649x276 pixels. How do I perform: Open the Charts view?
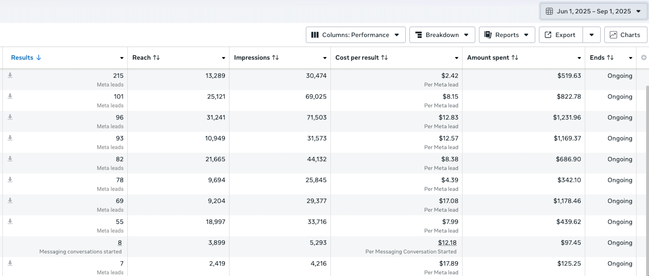tap(626, 35)
